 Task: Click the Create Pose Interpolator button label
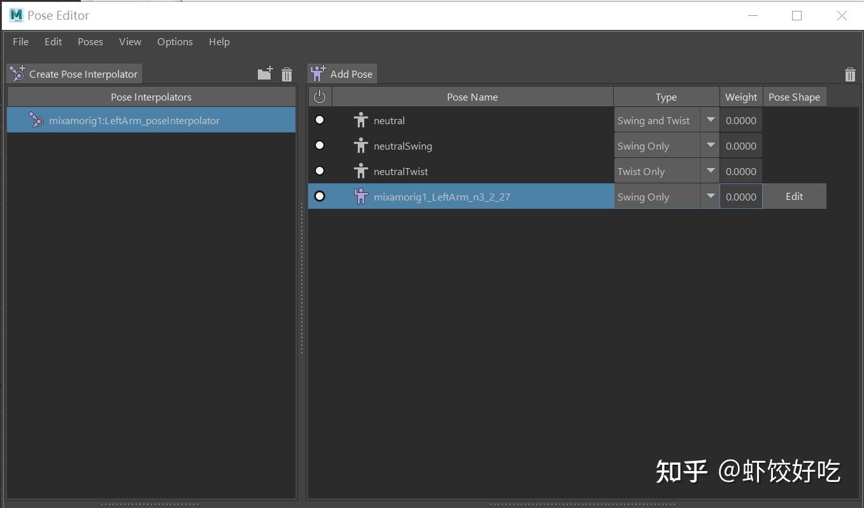tap(83, 74)
